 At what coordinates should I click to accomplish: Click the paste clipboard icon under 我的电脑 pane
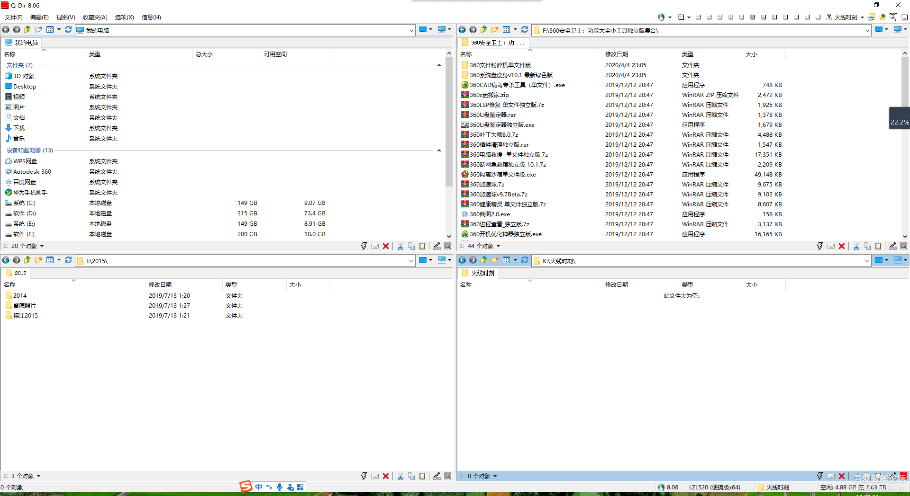422,246
